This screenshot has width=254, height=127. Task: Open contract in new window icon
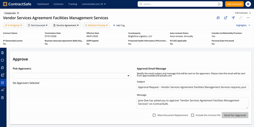tap(226, 18)
